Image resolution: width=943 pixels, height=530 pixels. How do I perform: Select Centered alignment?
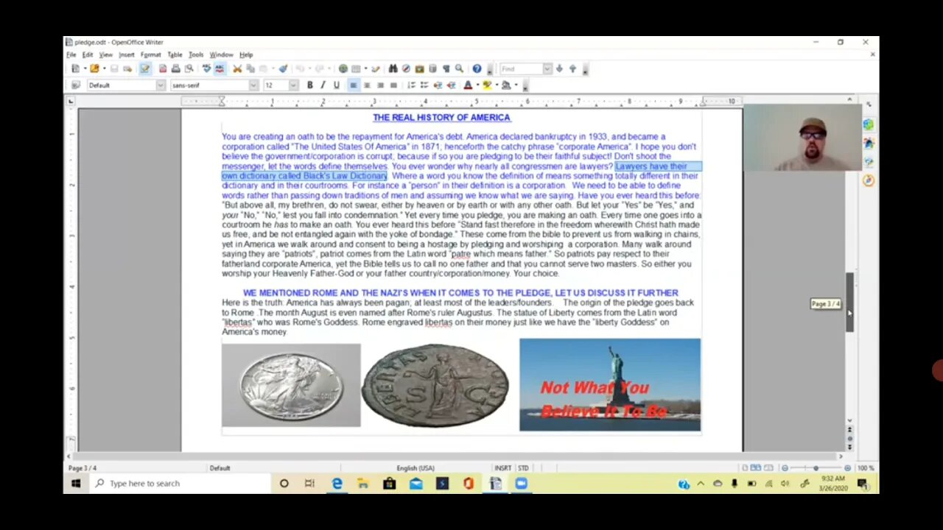367,85
